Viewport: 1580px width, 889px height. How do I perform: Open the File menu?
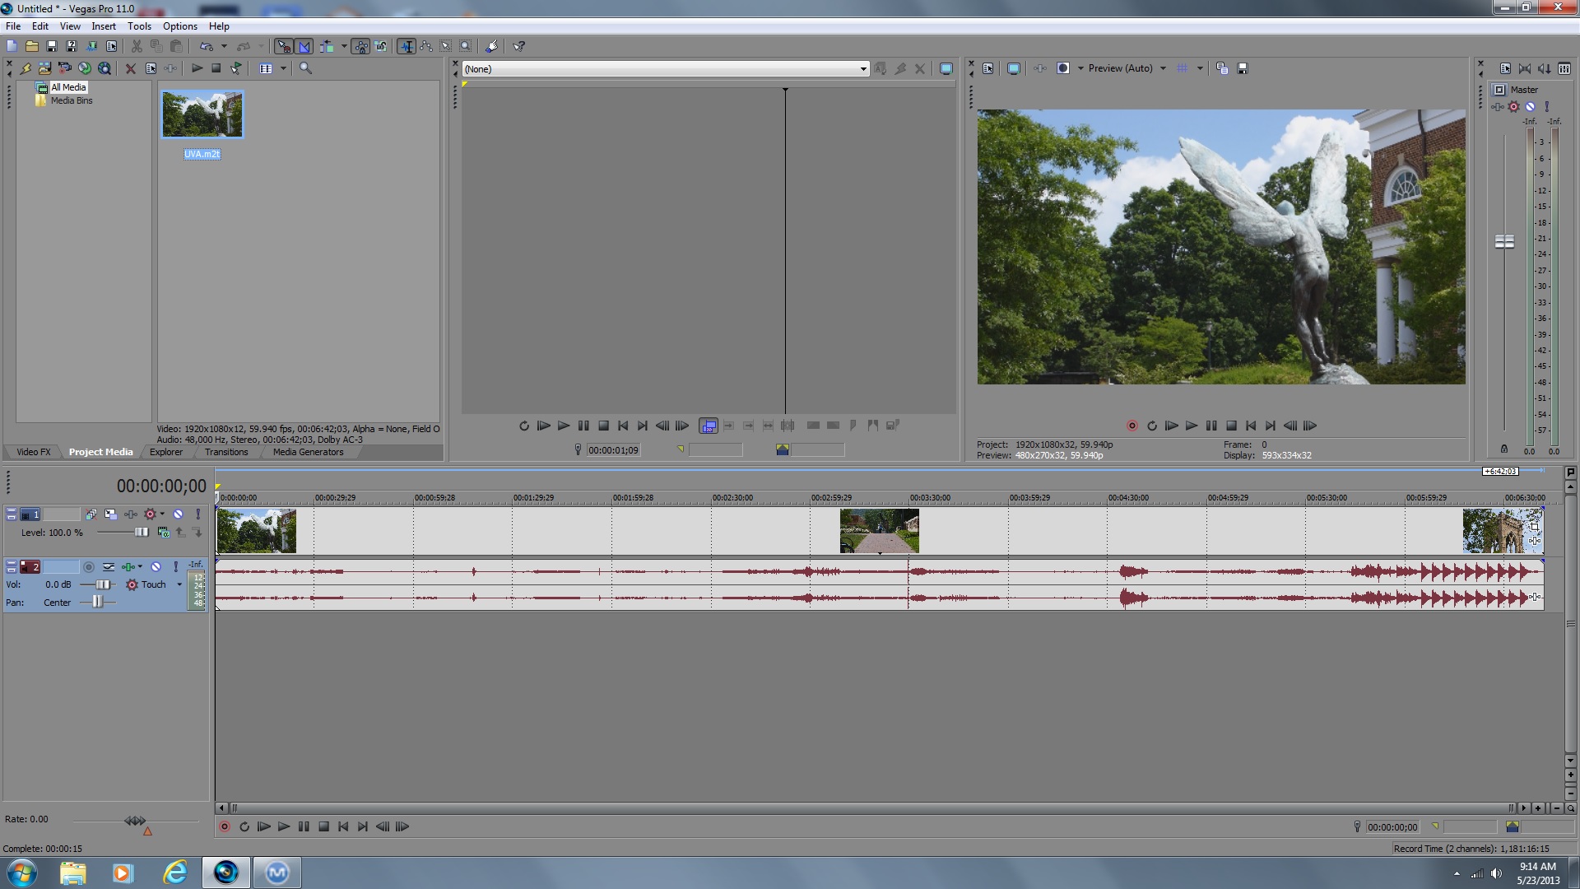click(13, 26)
